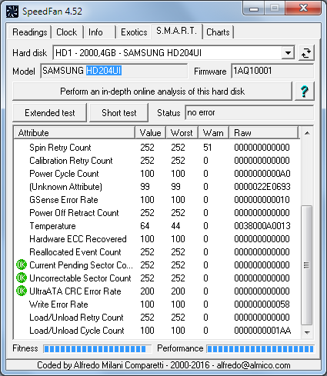Click the attribute list scrollbar thumb

click(307, 265)
